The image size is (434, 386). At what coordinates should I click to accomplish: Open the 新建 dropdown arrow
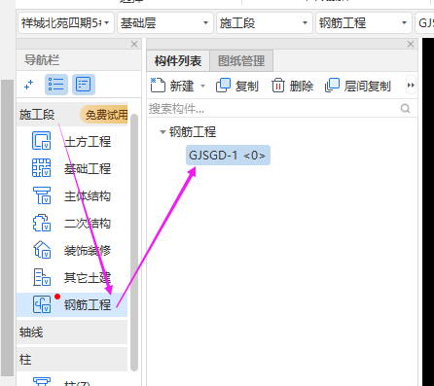(203, 86)
